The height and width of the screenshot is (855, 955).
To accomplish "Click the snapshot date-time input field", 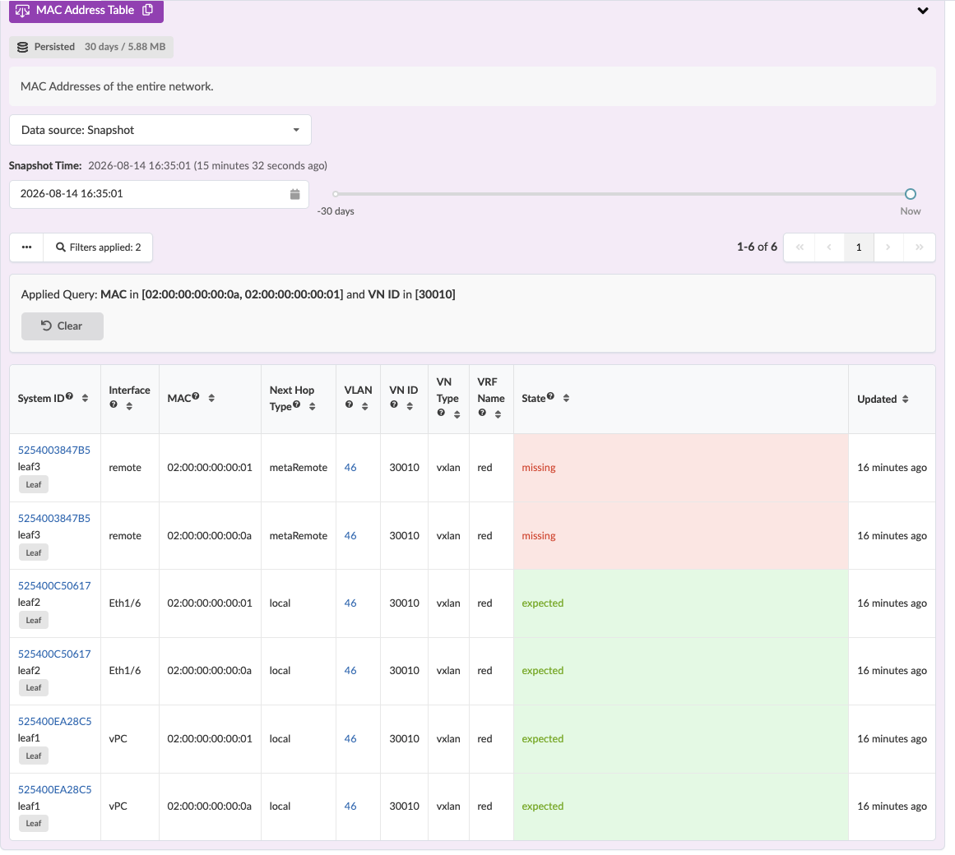I will [x=159, y=194].
